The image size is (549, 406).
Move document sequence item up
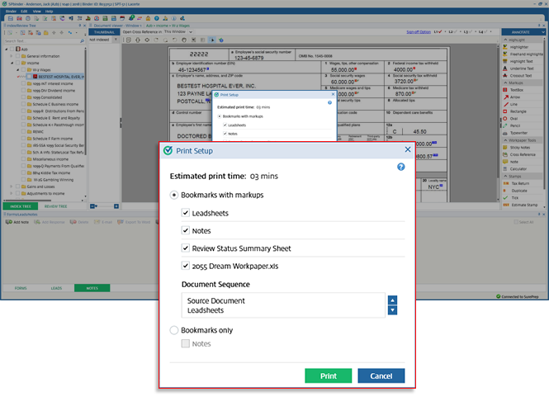click(x=392, y=300)
